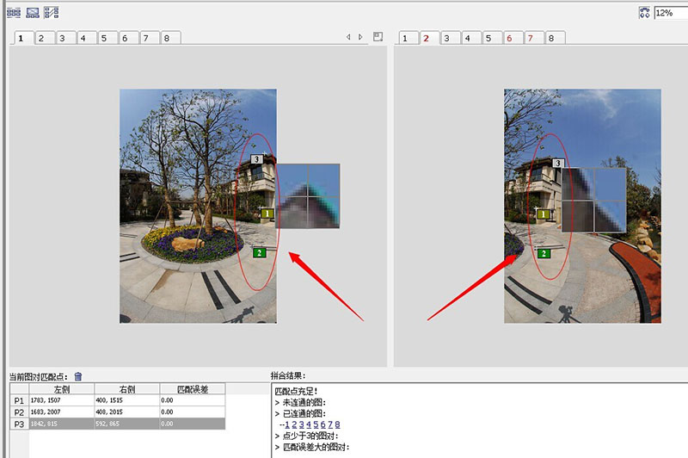Click the left tab-scroll arrow above left image
The image size is (688, 458).
348,38
